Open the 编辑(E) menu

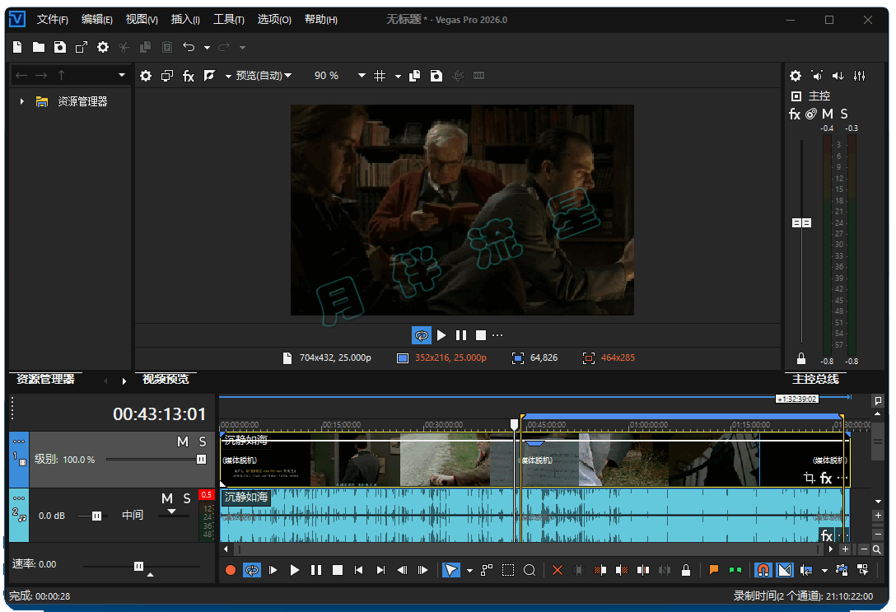point(96,20)
